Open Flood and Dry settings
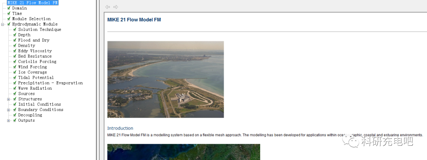This screenshot has height=160, width=427. [34, 40]
